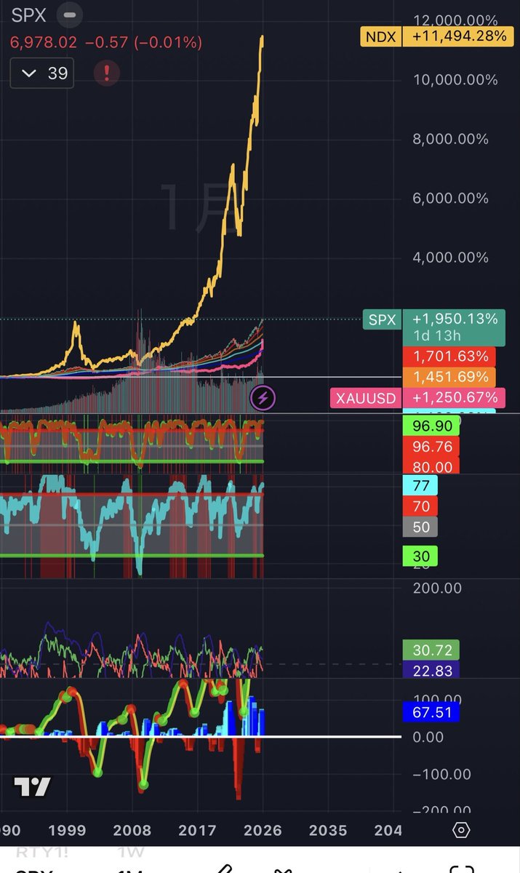This screenshot has width=520, height=873.
Task: Click the gray 50 midline label
Action: (421, 527)
